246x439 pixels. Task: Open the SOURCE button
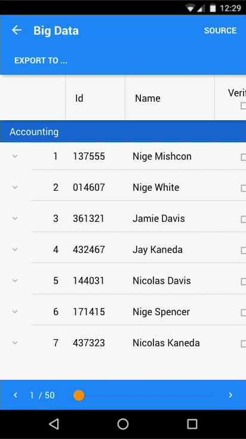[x=220, y=31]
